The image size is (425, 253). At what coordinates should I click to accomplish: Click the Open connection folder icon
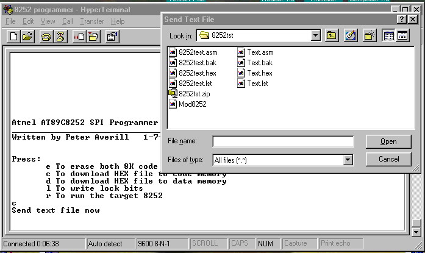pos(27,37)
